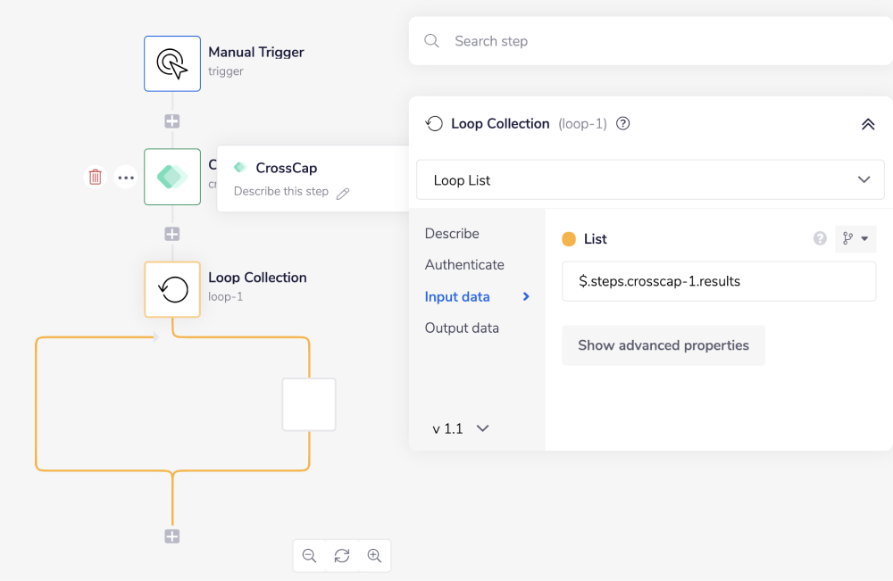Click the List input field value
This screenshot has width=893, height=581.
(719, 281)
